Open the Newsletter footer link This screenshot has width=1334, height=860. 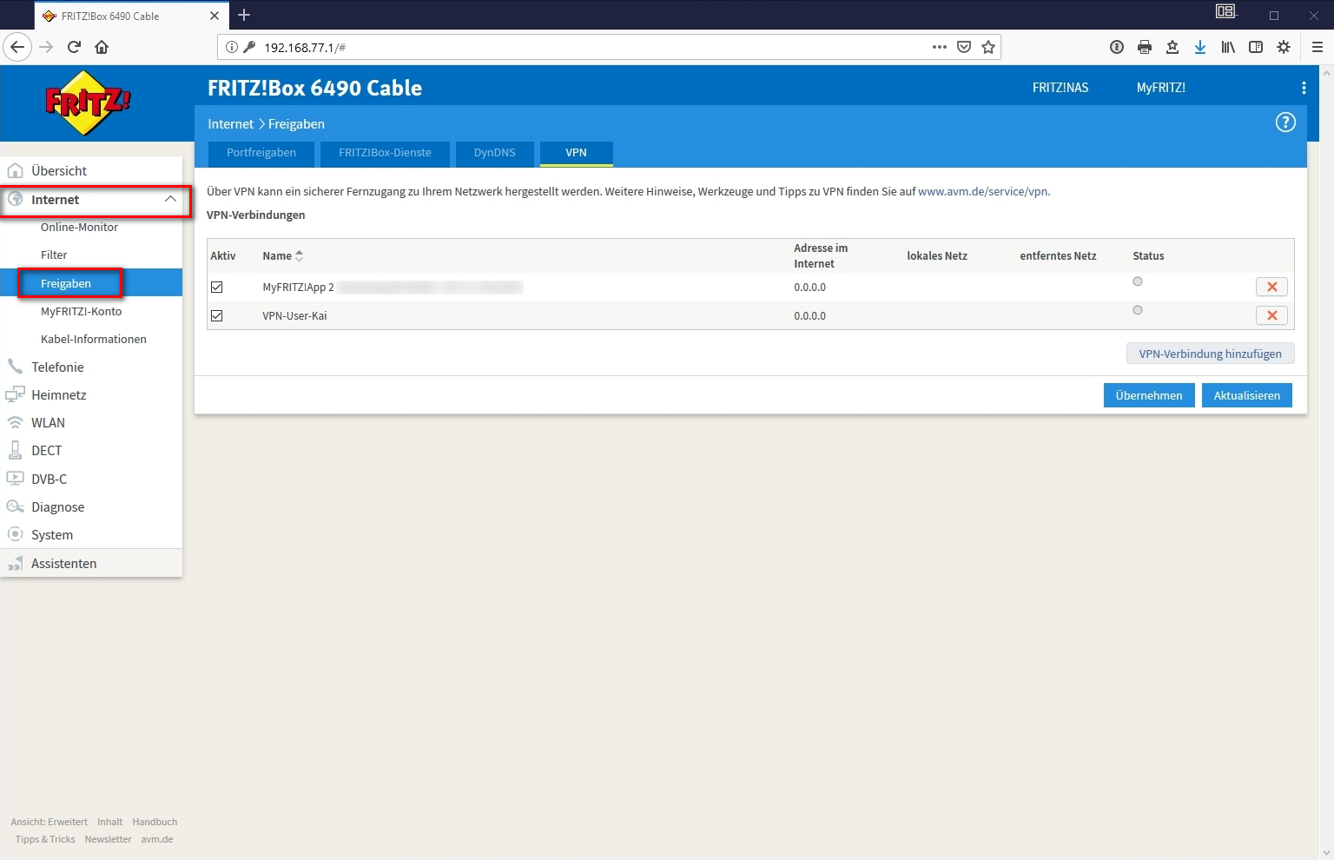point(108,839)
